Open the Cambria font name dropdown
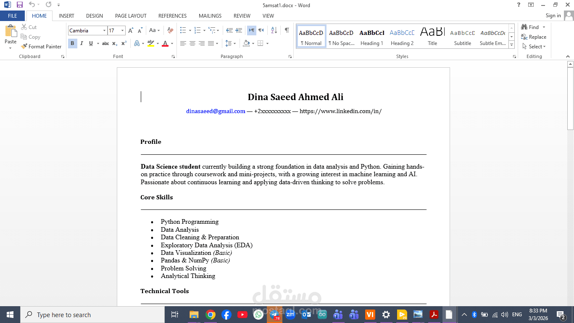The image size is (574, 323). pos(104,30)
